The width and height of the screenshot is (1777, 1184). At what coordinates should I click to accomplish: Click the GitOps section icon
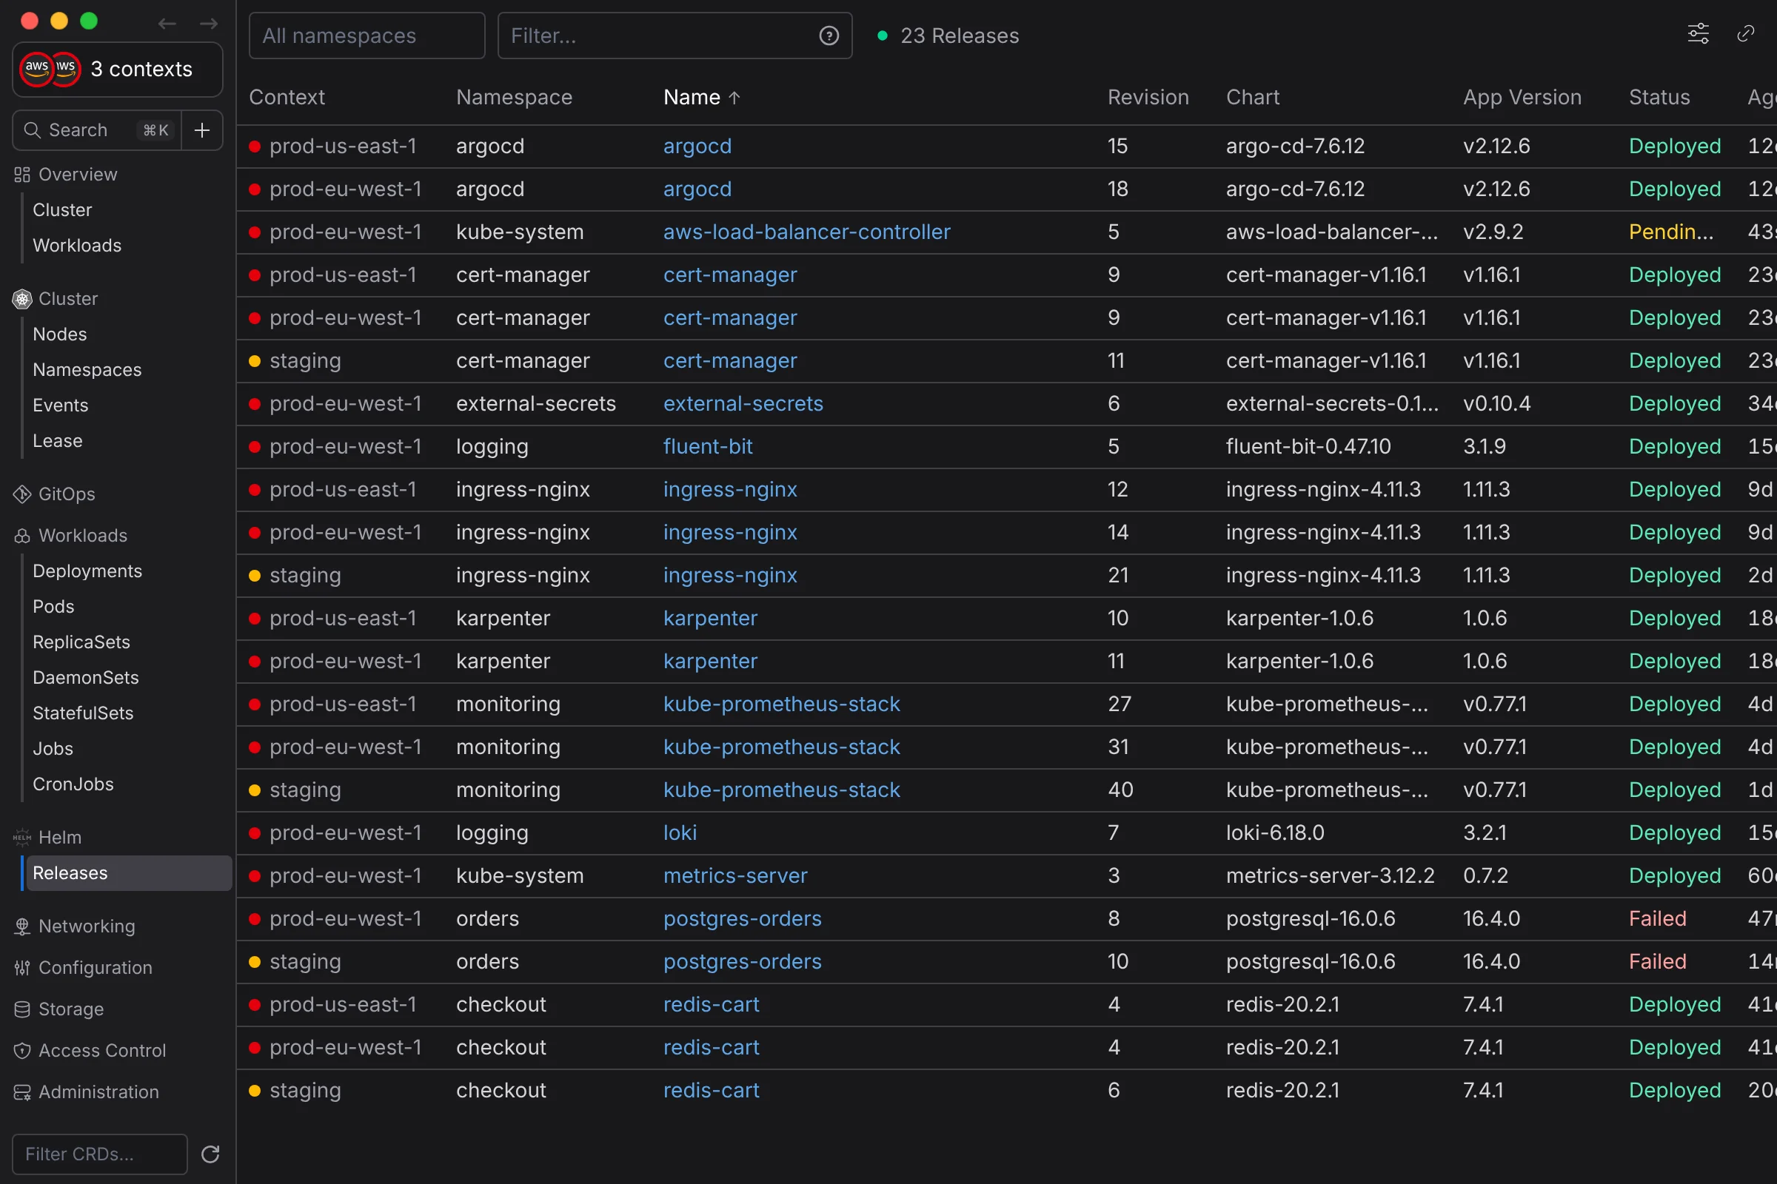pos(22,494)
